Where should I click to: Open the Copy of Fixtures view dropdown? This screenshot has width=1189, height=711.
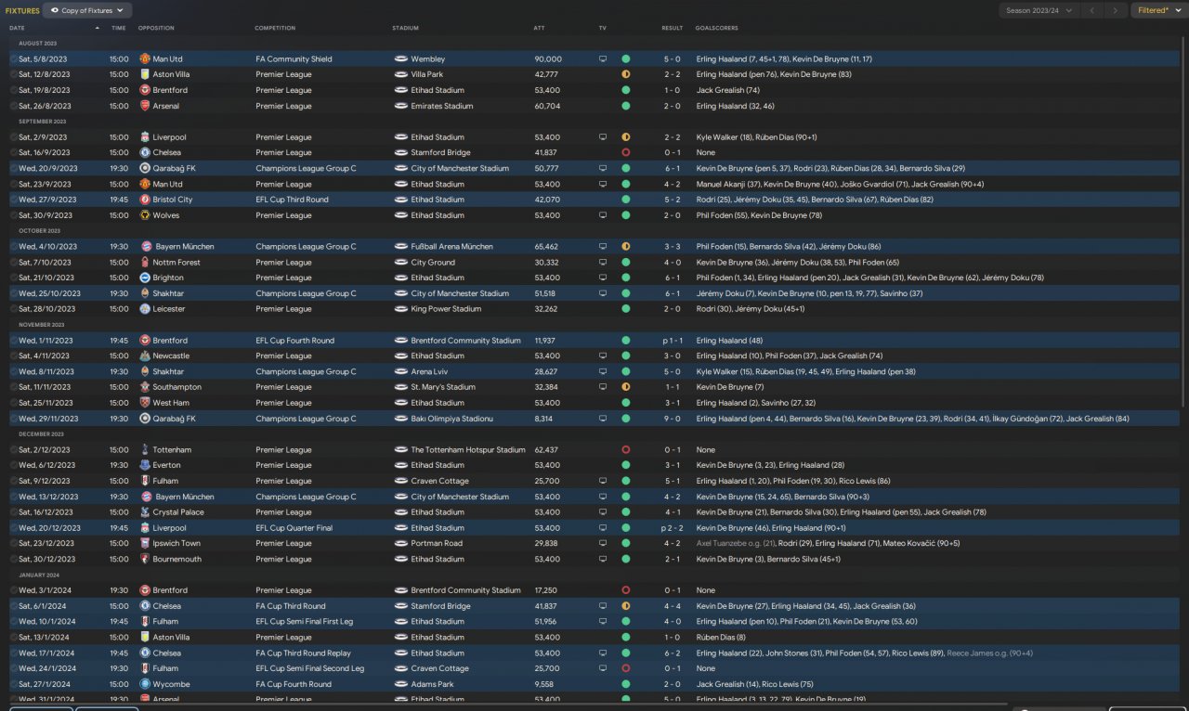point(87,10)
